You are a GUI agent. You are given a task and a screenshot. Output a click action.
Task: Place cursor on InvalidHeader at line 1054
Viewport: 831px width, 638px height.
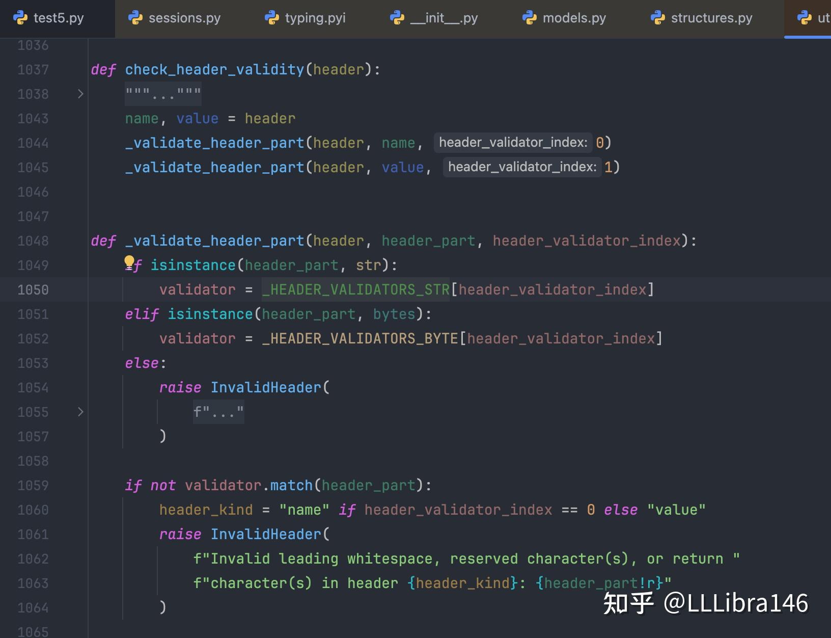(x=266, y=387)
